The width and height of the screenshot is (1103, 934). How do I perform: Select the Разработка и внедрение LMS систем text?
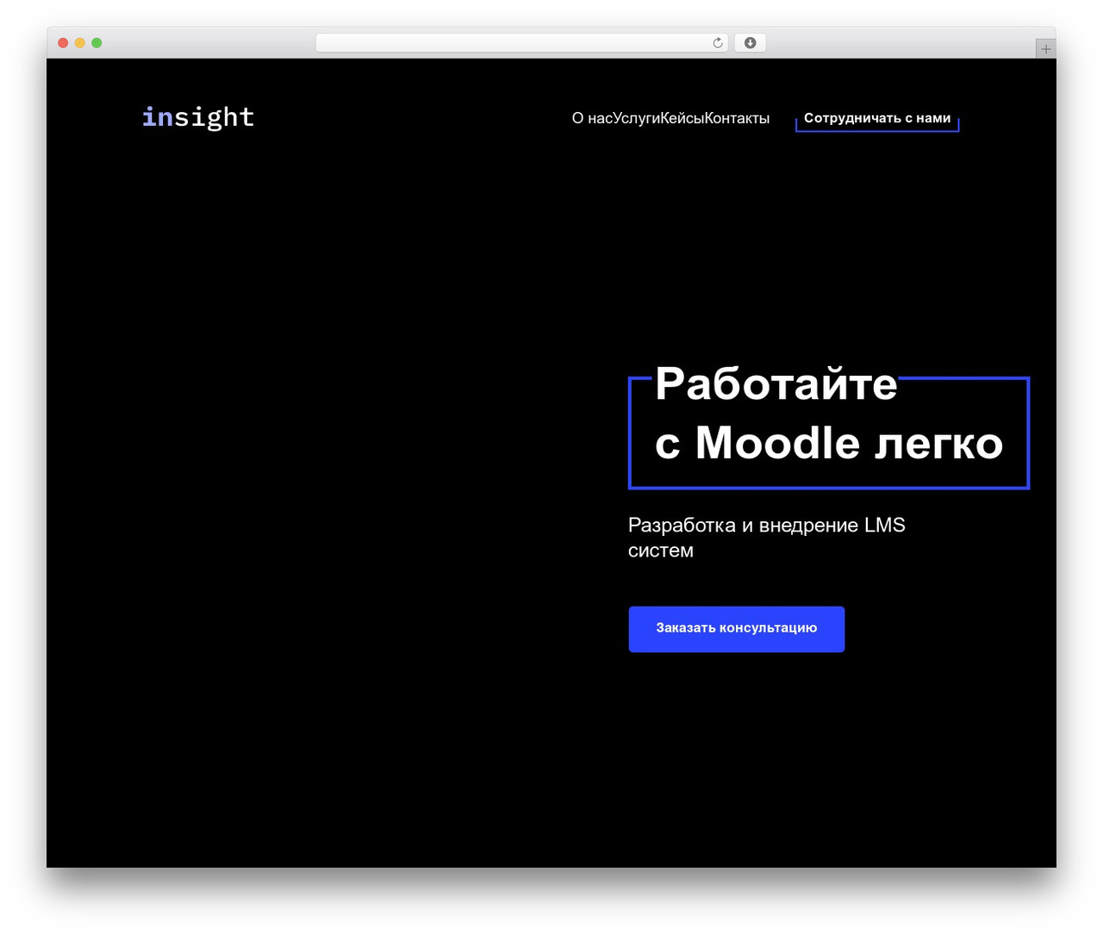point(767,538)
